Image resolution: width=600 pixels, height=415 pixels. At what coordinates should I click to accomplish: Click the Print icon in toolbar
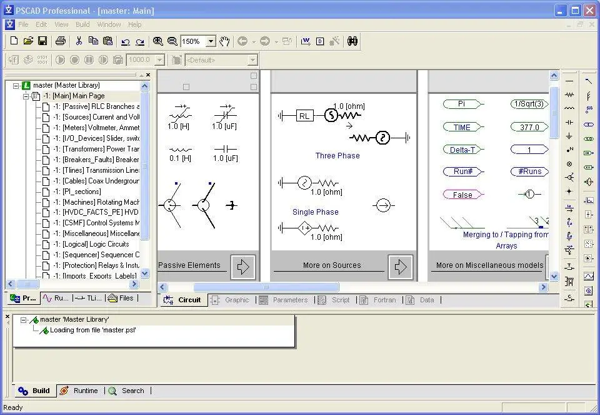(61, 41)
